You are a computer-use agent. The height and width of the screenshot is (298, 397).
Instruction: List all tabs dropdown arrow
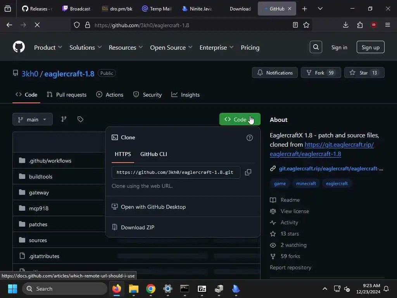[x=320, y=9]
